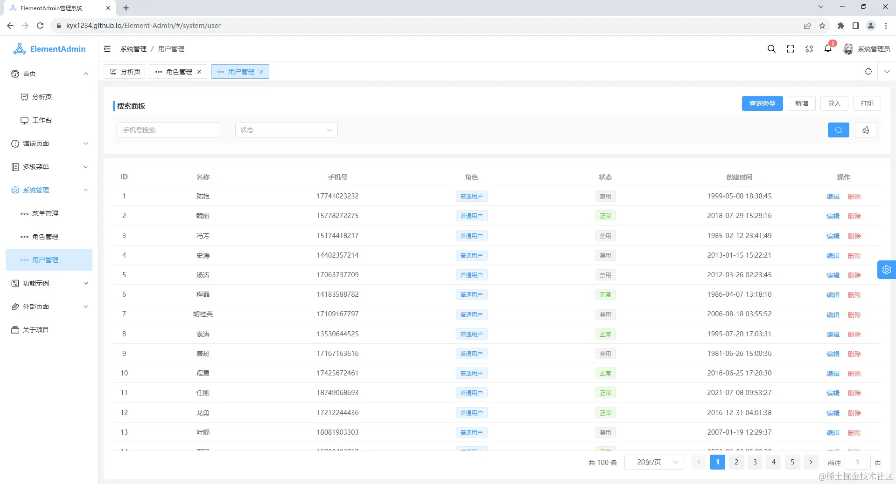Open a new browser tab

126,8
